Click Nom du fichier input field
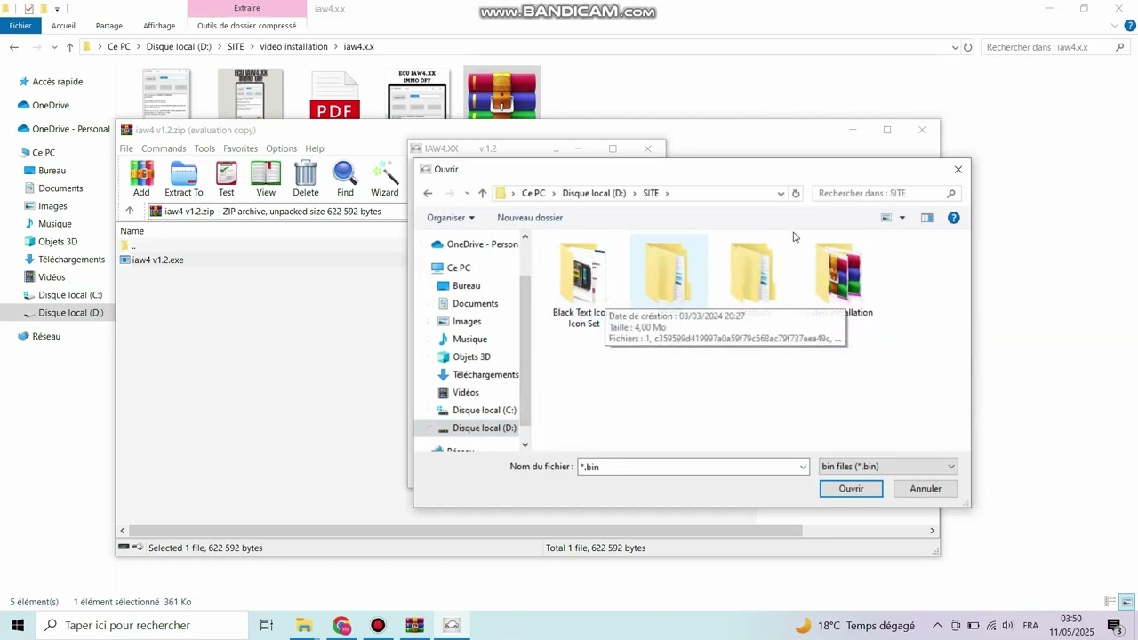The image size is (1138, 640). (686, 467)
